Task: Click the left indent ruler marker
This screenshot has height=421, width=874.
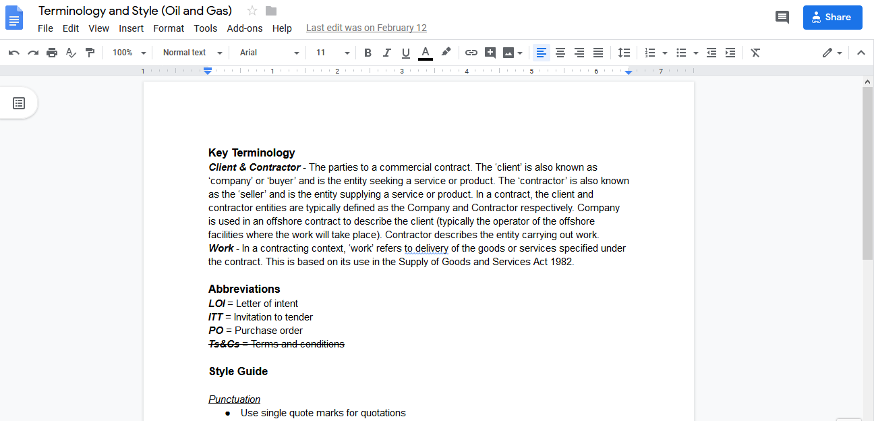Action: [x=208, y=71]
